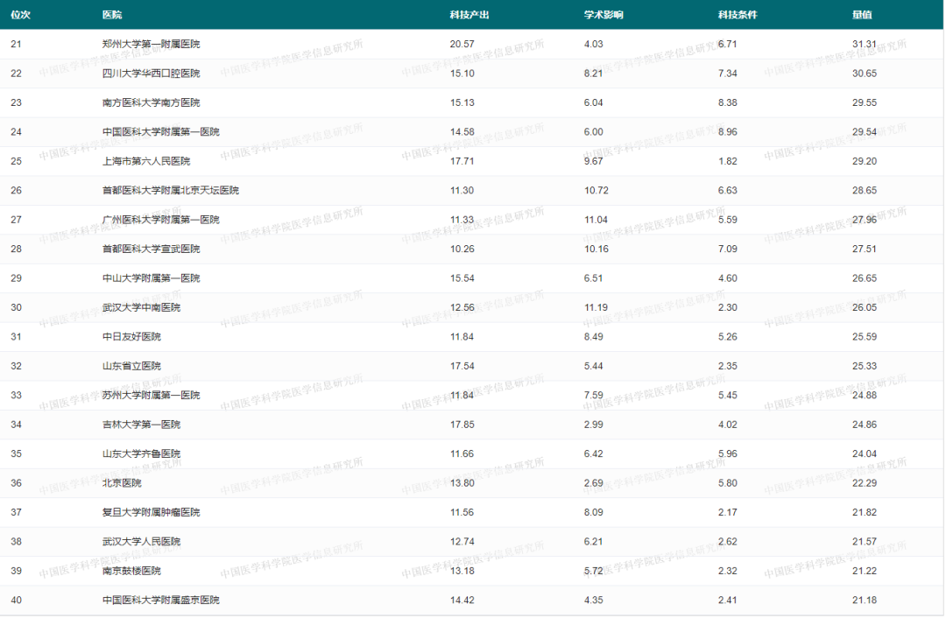Image resolution: width=946 pixels, height=618 pixels.
Task: Click the 科技条件 column header
Action: tap(738, 15)
